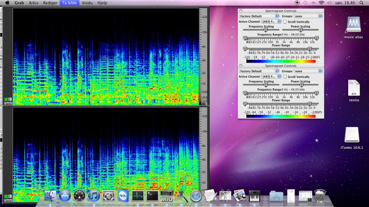
Task: Open the piano keyboard app in dock
Action: click(254, 196)
